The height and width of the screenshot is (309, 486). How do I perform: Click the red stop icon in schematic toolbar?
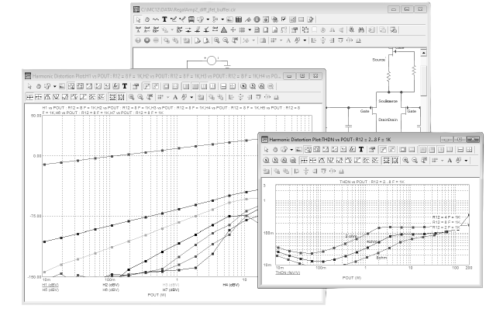point(147,40)
